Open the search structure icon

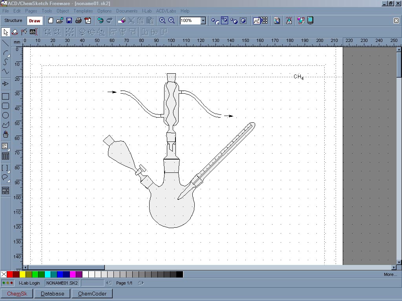click(277, 20)
